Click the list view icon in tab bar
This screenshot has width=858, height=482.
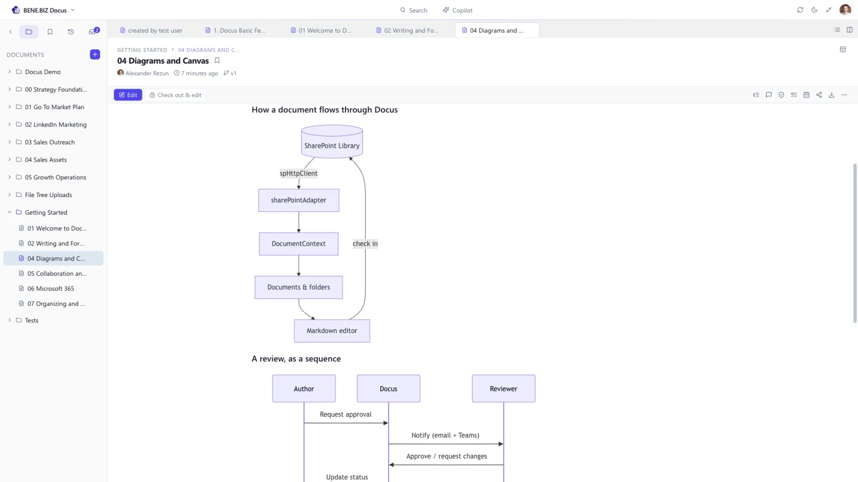tap(837, 30)
